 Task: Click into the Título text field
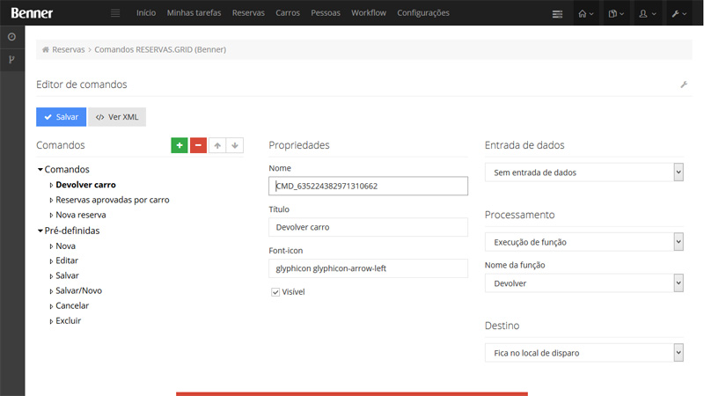[x=368, y=227]
